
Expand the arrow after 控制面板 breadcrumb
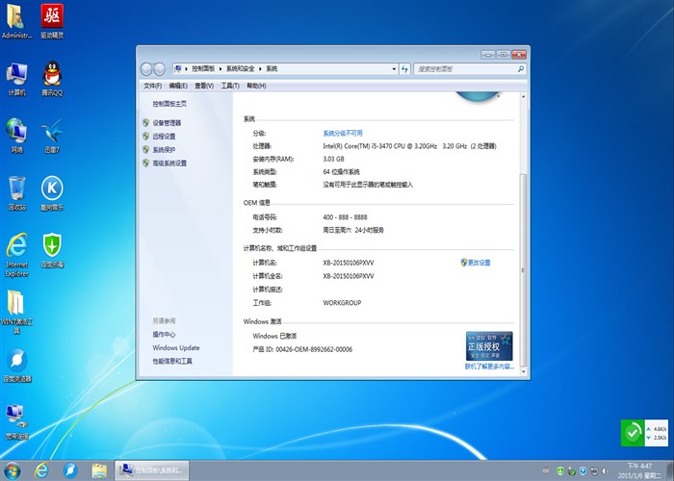(222, 69)
